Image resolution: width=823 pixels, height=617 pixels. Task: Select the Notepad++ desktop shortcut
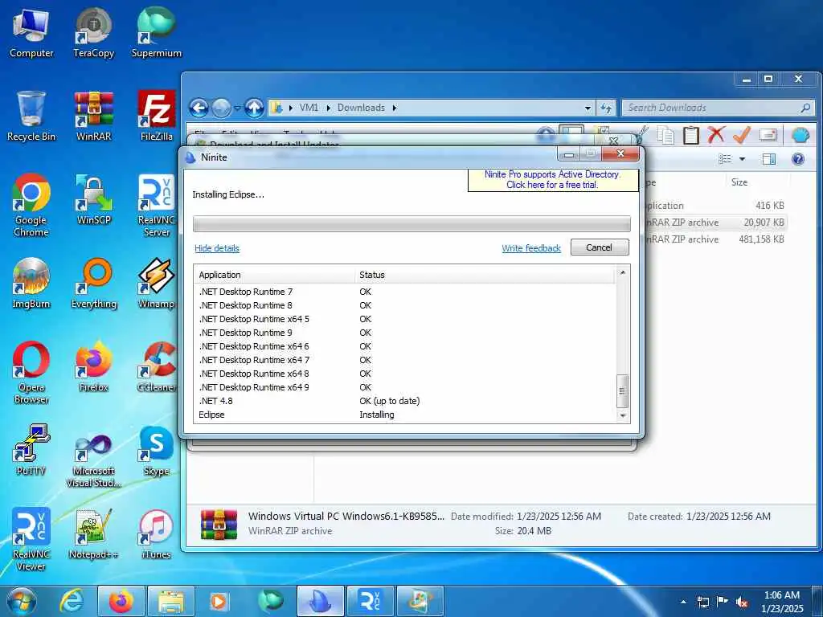click(94, 533)
